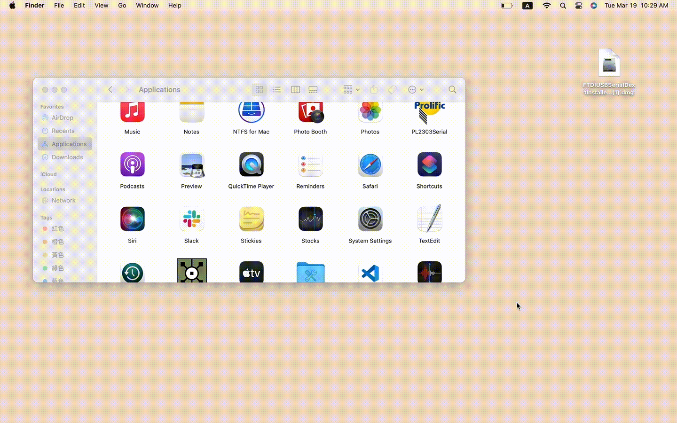Viewport: 677px width, 423px height.
Task: Open System Settings app icon
Action: tap(370, 219)
